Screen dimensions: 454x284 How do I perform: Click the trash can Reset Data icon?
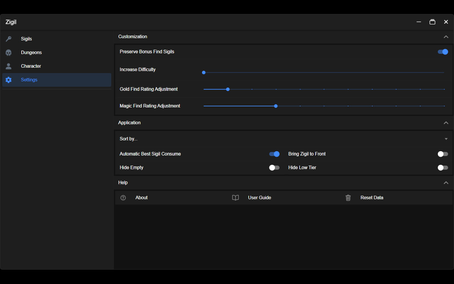348,198
